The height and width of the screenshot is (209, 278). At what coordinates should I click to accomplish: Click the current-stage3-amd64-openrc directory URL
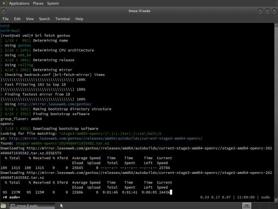tap(106, 139)
